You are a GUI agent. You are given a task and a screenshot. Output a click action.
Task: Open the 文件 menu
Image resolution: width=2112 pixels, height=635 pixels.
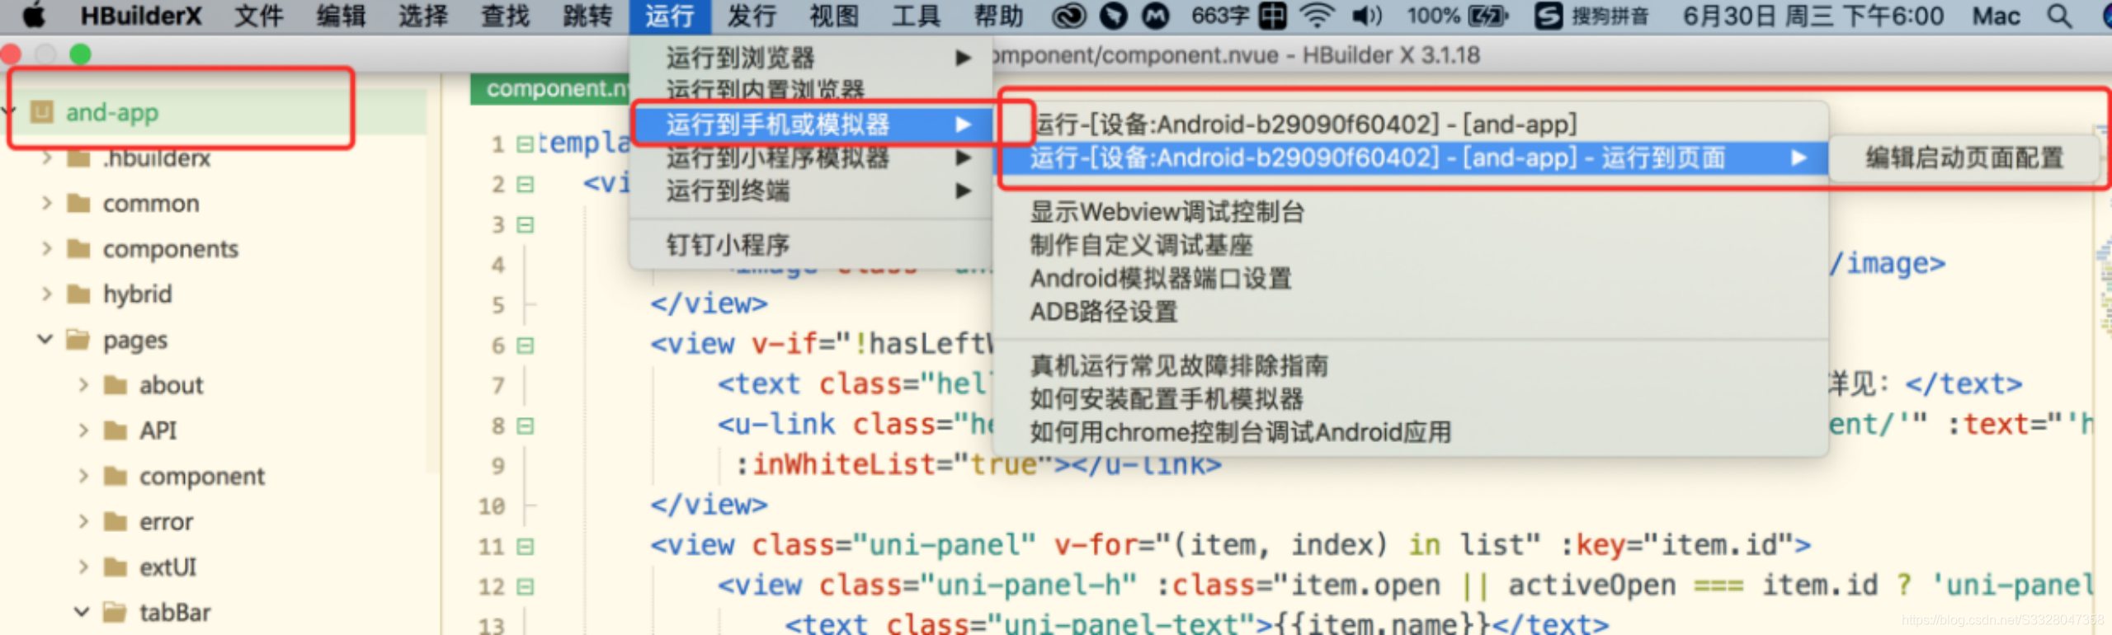[x=258, y=16]
